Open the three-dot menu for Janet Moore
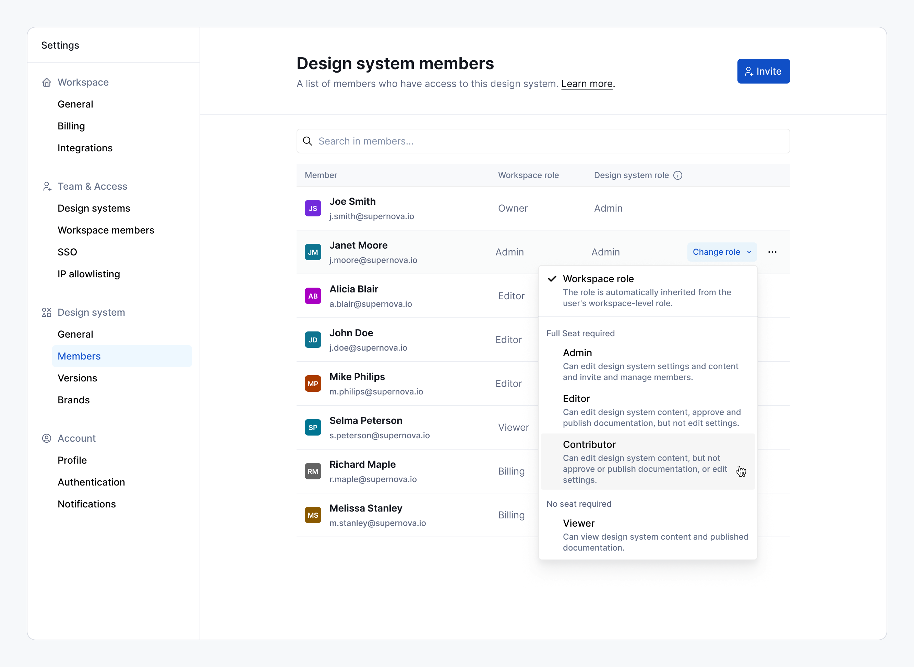The image size is (914, 667). point(772,252)
